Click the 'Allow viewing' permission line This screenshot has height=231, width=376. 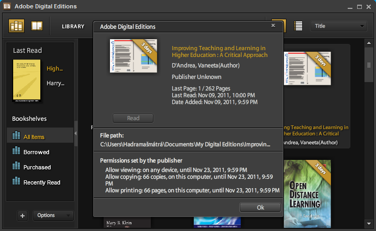[176, 170]
